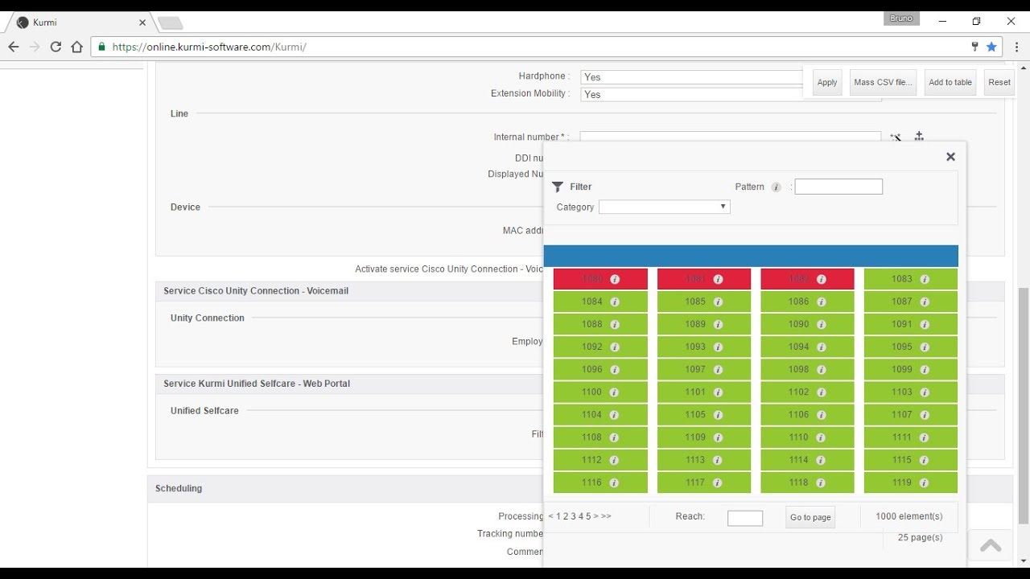Jump to the last page with the double arrow
This screenshot has height=579, width=1030.
pyautogui.click(x=606, y=516)
